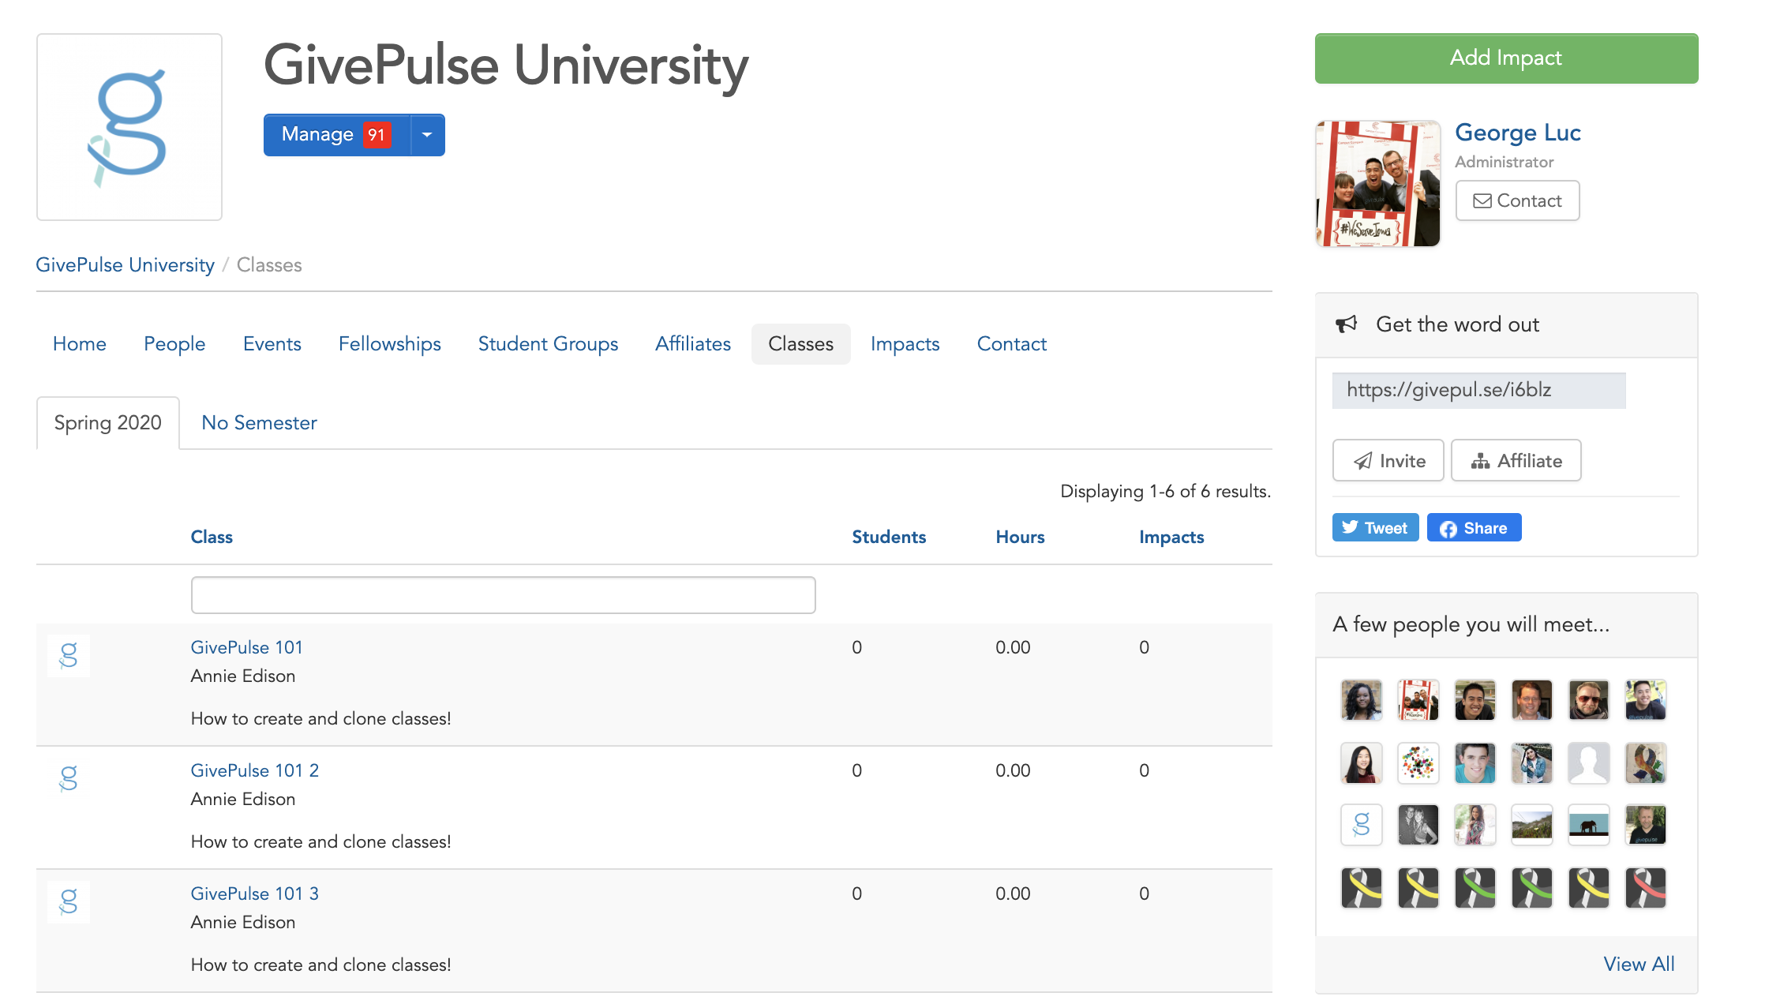The height and width of the screenshot is (1004, 1765).
Task: Open the colorful dots pattern avatar
Action: (1418, 763)
